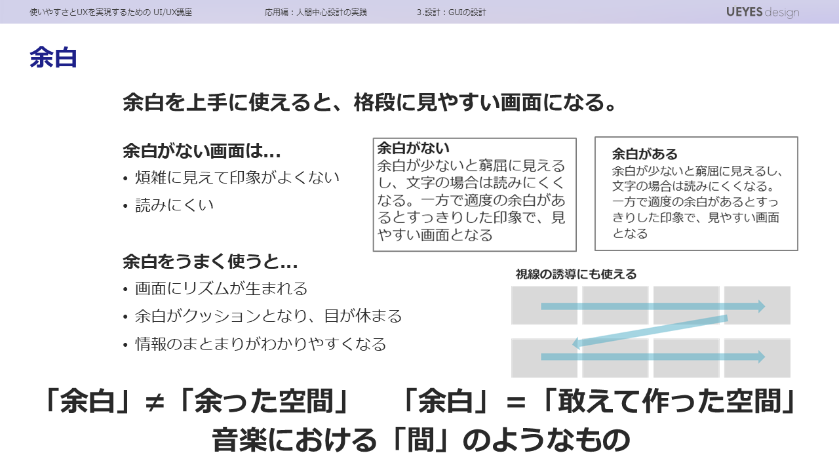Click the UEYES design logo

click(762, 12)
